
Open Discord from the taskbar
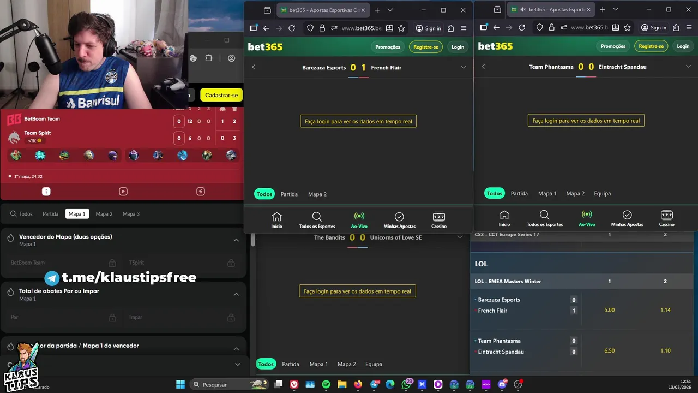pos(502,385)
